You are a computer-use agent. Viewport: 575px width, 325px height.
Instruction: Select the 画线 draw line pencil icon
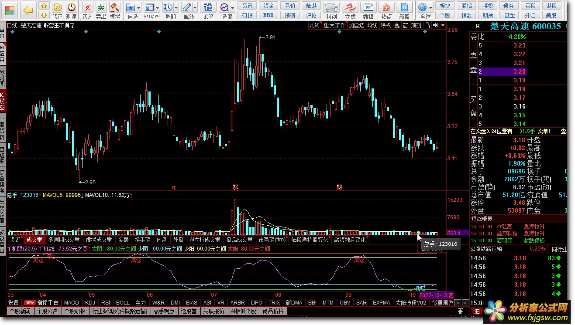coord(187,7)
